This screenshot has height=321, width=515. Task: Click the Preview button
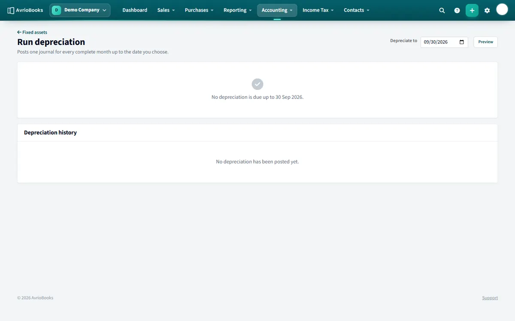coord(485,42)
